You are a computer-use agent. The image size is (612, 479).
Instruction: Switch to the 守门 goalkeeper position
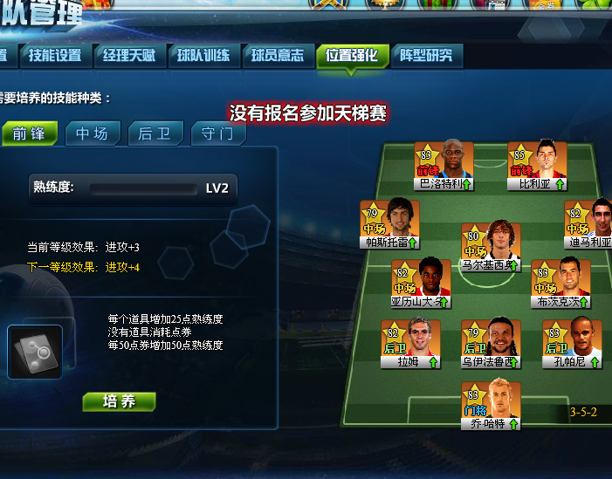pyautogui.click(x=218, y=133)
